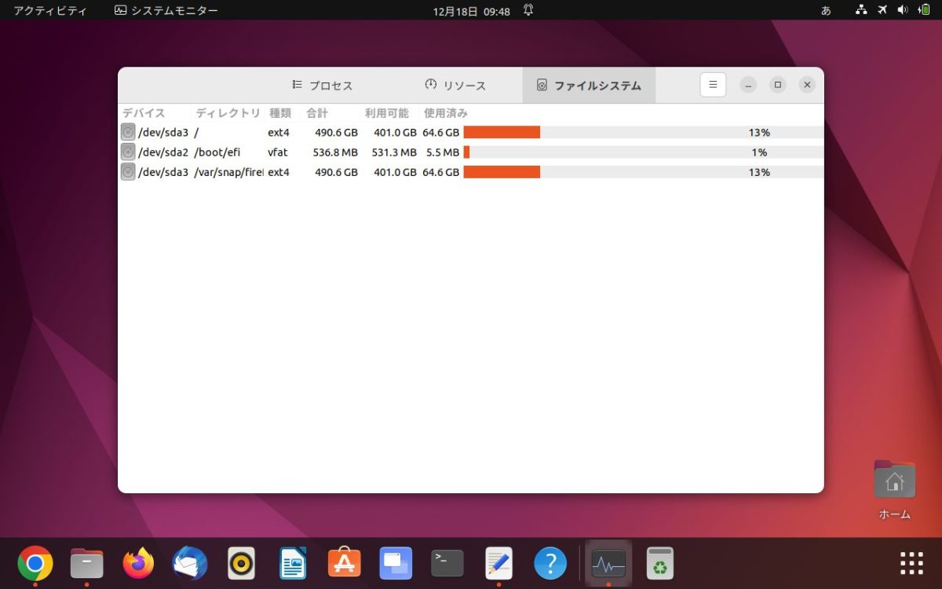The width and height of the screenshot is (942, 589).
Task: Maximize the System Monitor window
Action: pyautogui.click(x=777, y=85)
